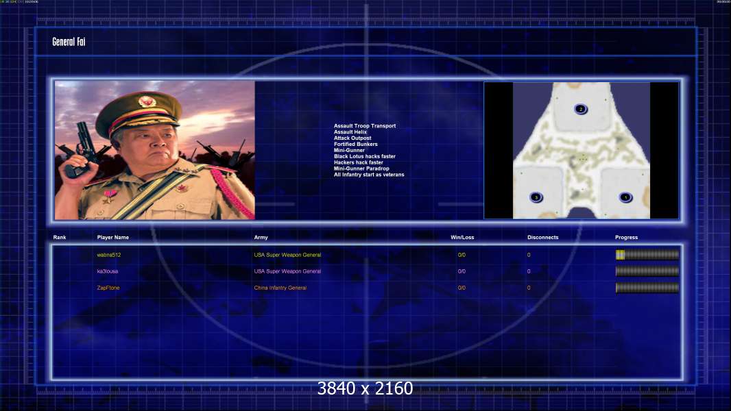
Task: Click the yellow player's loading progress bar
Action: [x=647, y=255]
